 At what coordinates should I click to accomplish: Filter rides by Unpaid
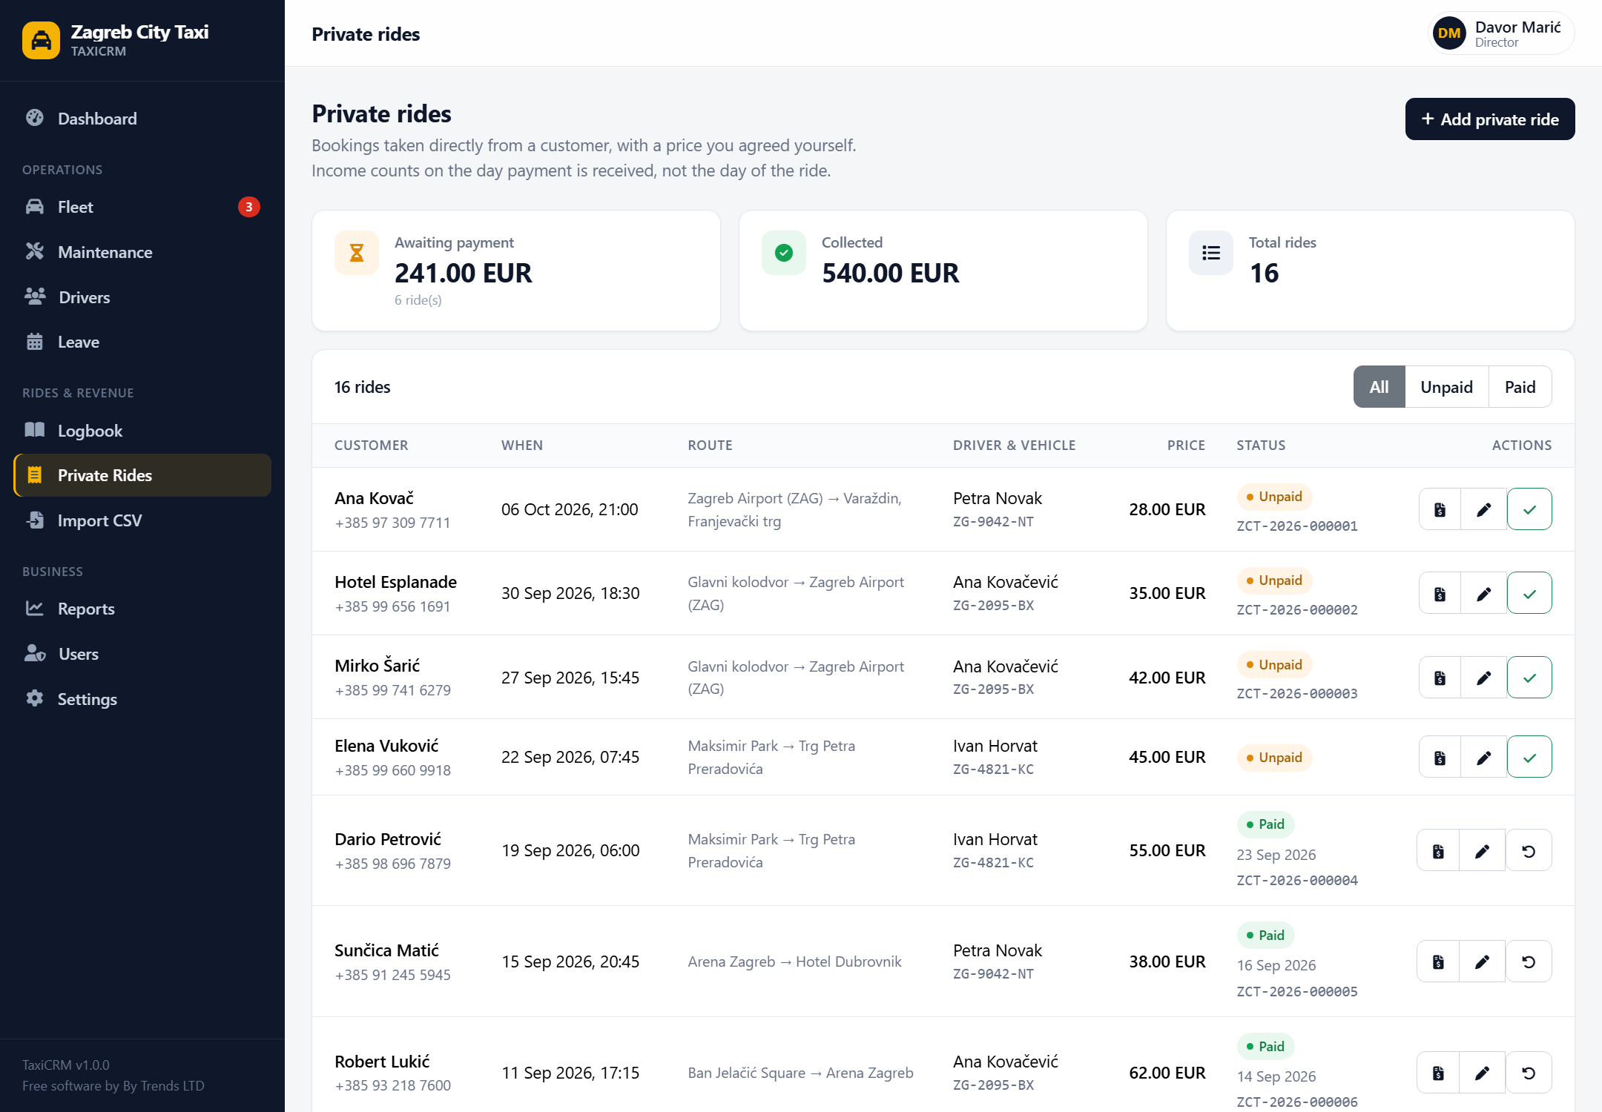coord(1446,387)
